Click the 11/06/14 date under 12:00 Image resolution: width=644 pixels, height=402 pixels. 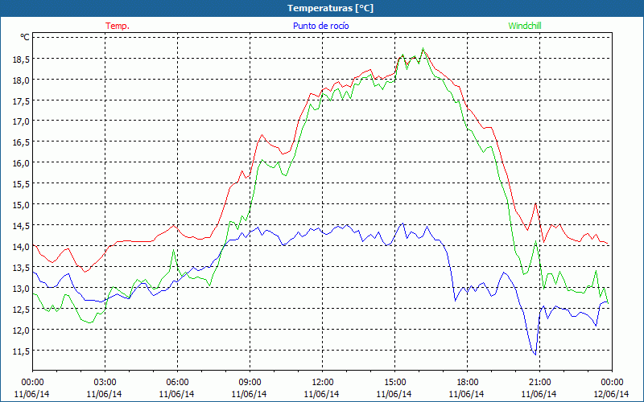(322, 394)
